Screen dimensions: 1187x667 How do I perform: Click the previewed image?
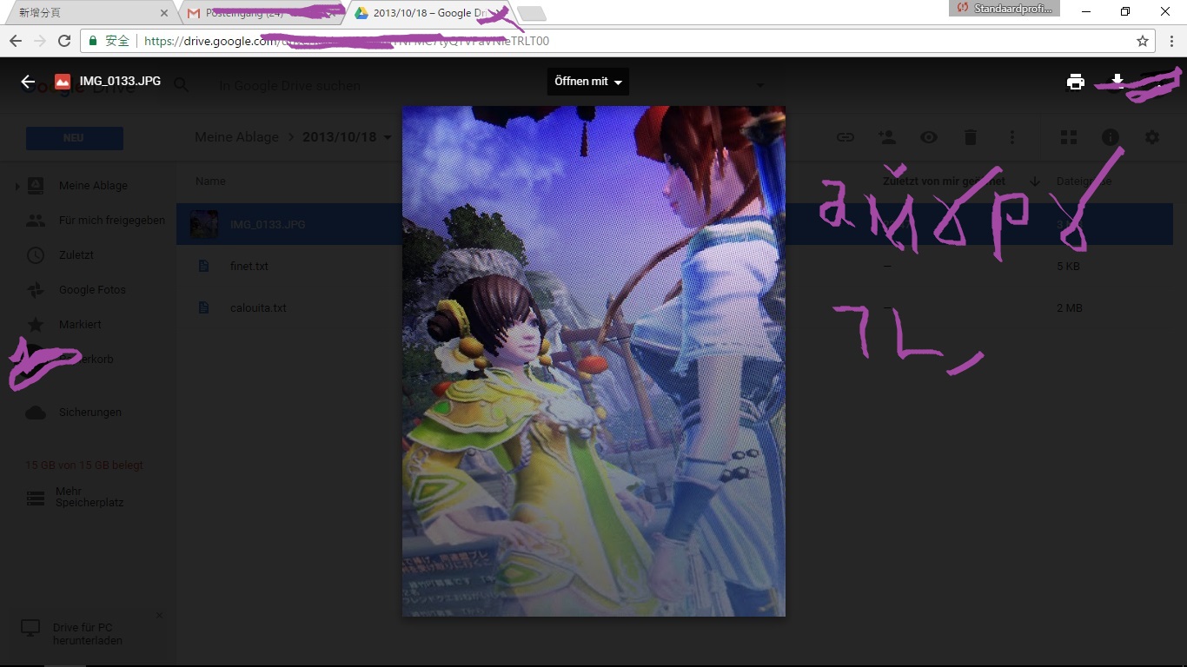(x=593, y=361)
